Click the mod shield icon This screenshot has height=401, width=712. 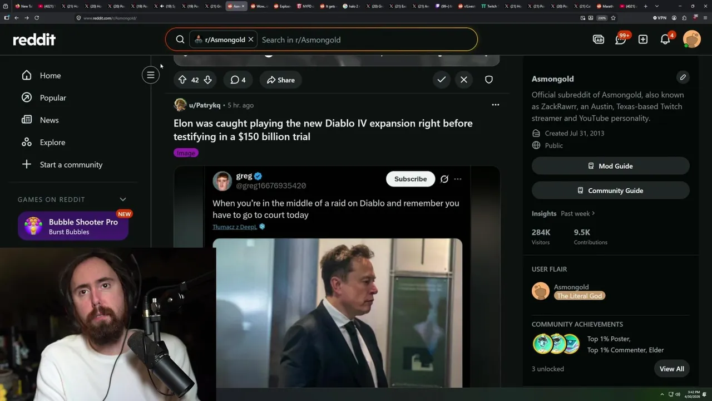[x=489, y=80]
